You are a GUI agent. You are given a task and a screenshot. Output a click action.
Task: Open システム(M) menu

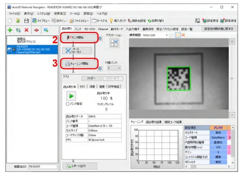point(43,13)
